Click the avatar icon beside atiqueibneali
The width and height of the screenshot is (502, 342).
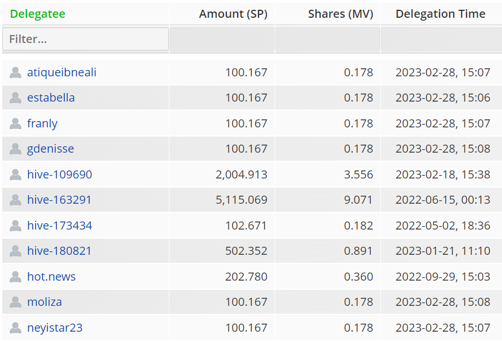click(16, 72)
